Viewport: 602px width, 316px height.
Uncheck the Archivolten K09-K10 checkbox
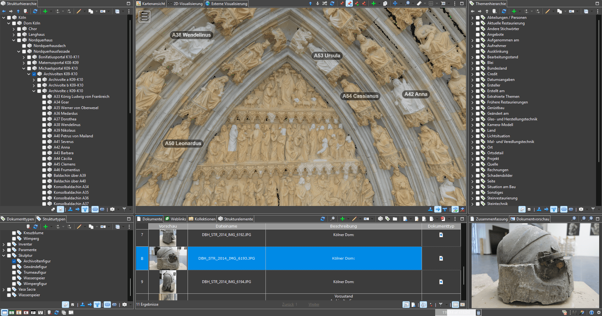point(34,74)
